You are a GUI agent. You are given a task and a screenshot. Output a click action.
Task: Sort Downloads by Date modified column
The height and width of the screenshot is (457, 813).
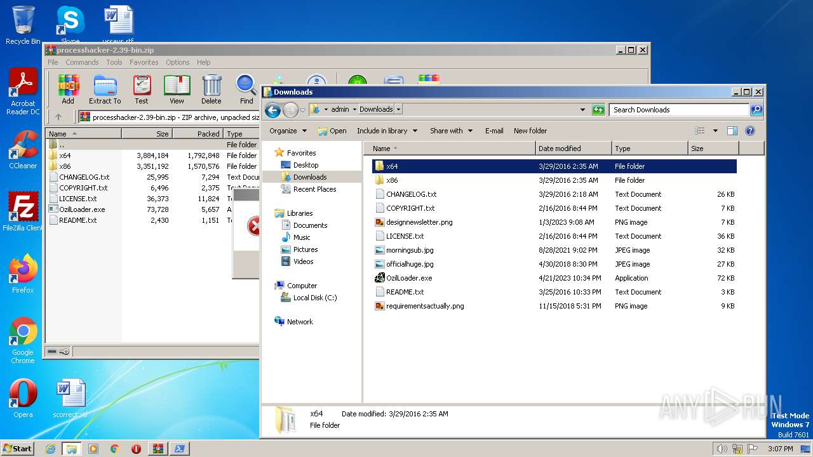(574, 149)
